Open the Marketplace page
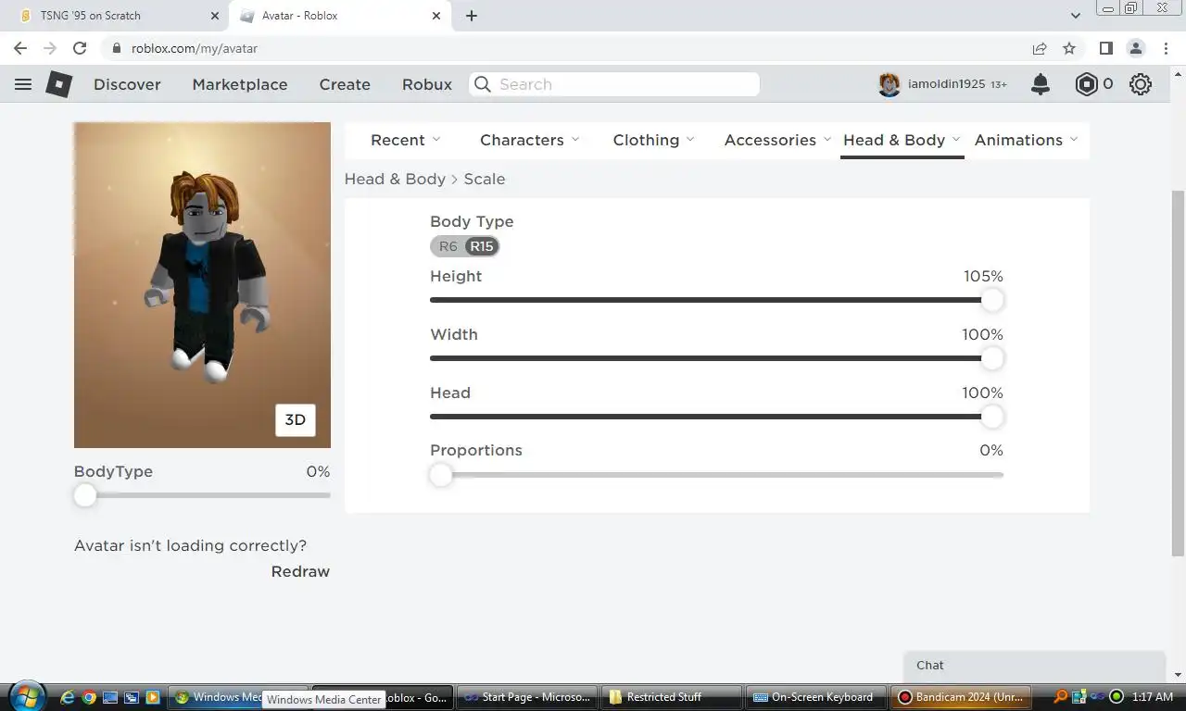Viewport: 1186px width, 711px height. coord(240,84)
